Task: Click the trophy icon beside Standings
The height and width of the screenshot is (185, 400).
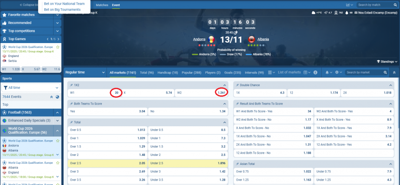Action: coord(378,61)
